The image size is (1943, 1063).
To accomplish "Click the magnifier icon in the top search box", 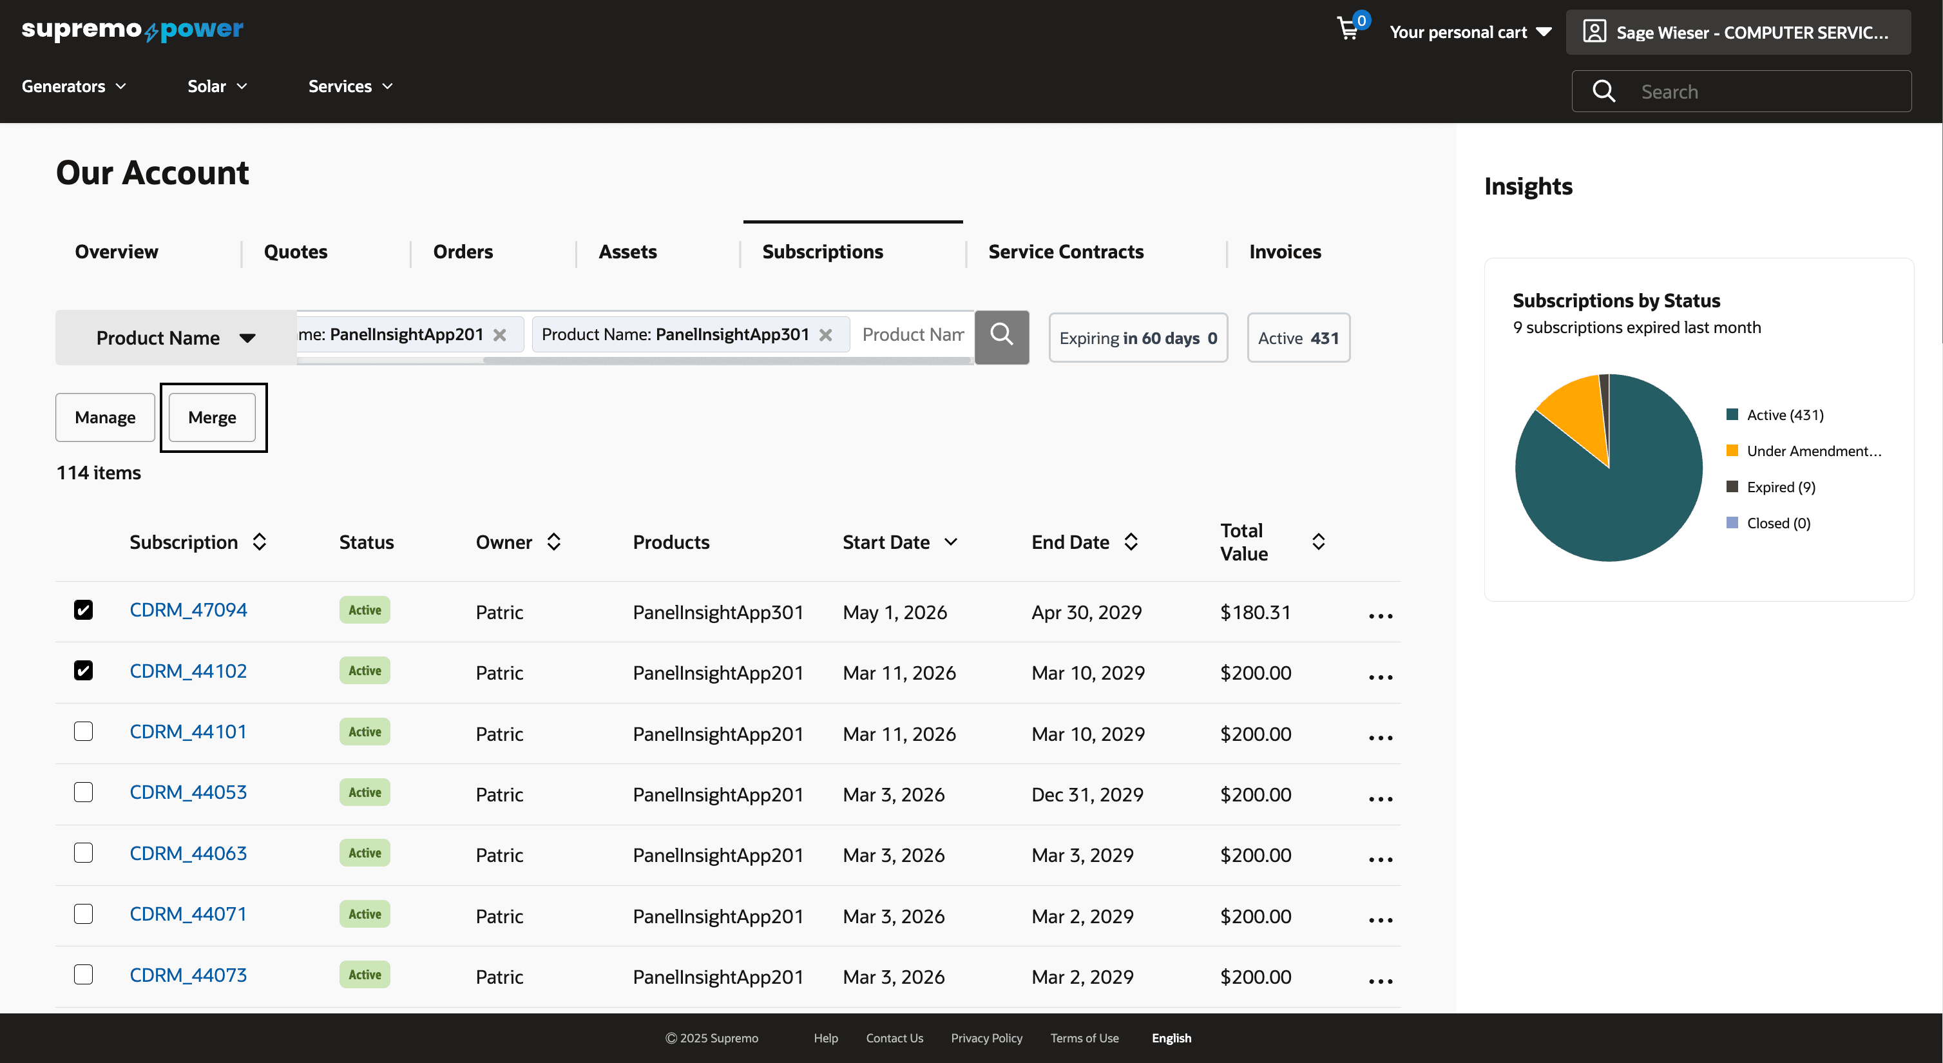I will tap(1603, 91).
